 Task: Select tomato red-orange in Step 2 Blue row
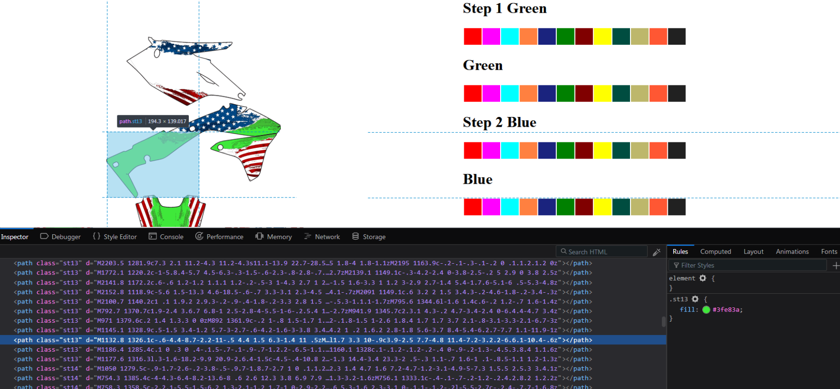(x=658, y=150)
